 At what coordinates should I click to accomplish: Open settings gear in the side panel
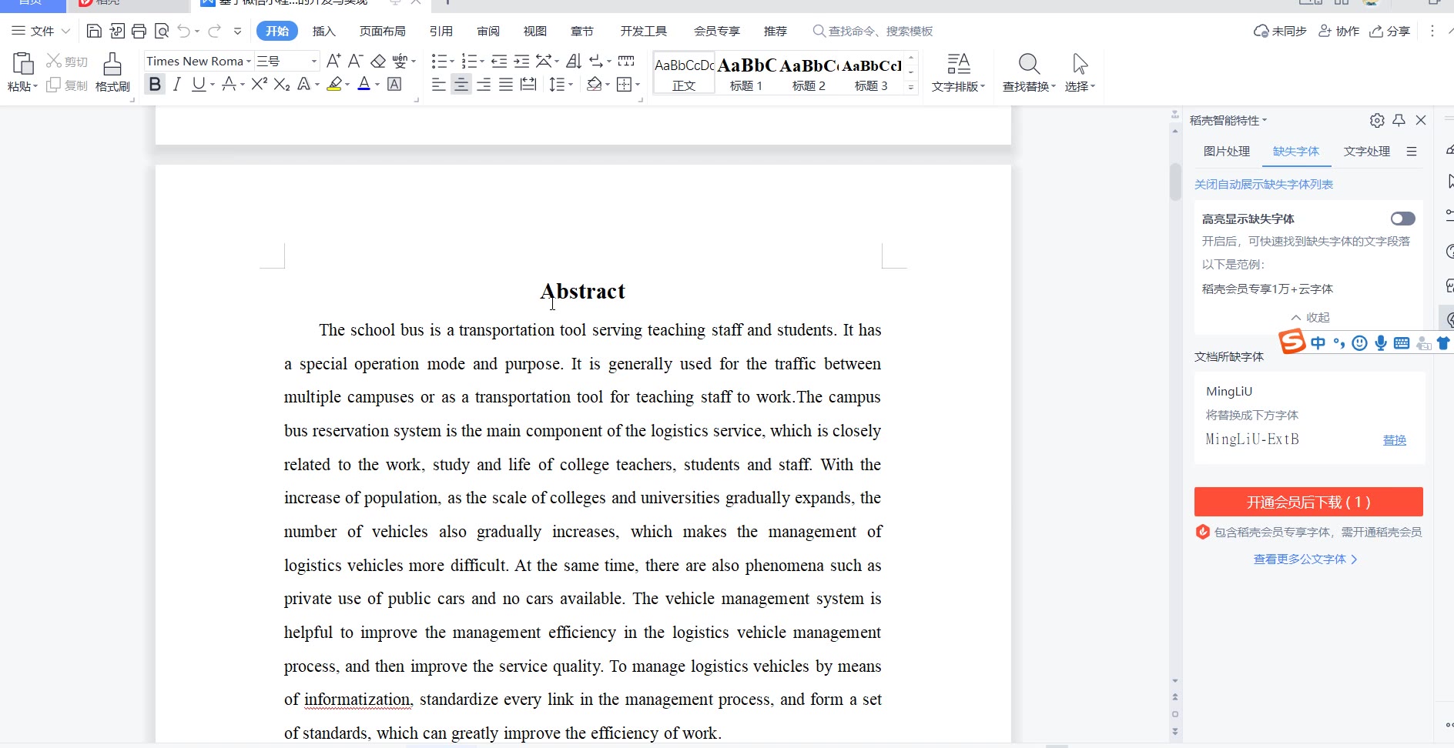point(1377,120)
